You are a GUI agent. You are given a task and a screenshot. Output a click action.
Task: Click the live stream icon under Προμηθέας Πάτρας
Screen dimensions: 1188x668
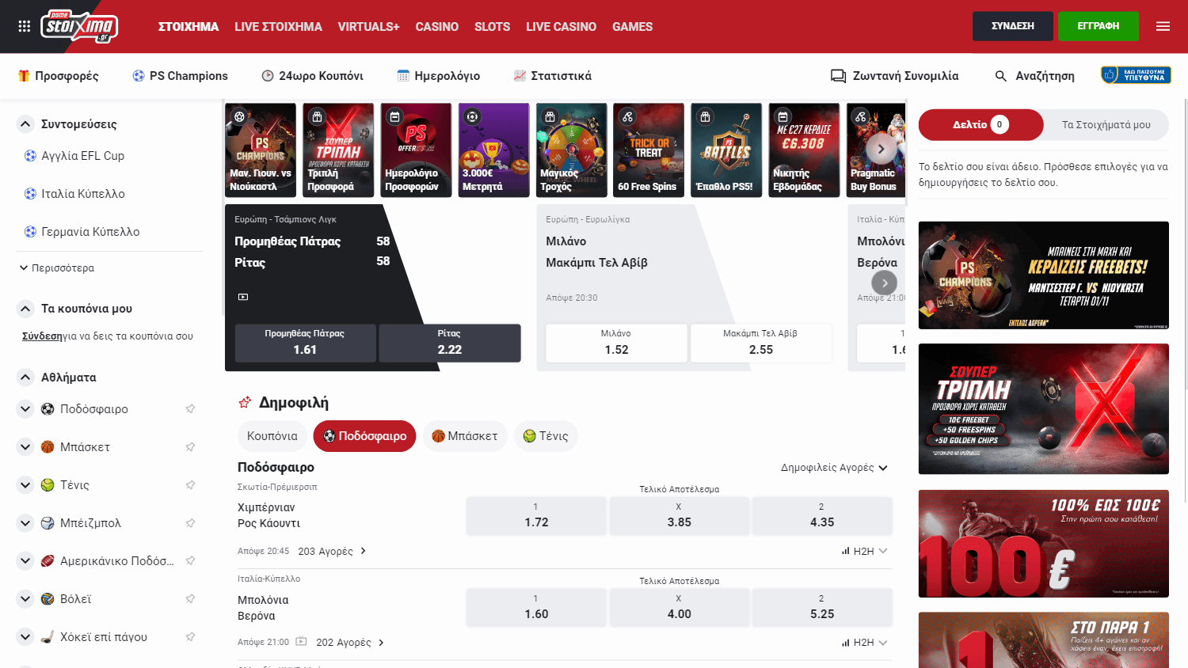click(x=243, y=297)
